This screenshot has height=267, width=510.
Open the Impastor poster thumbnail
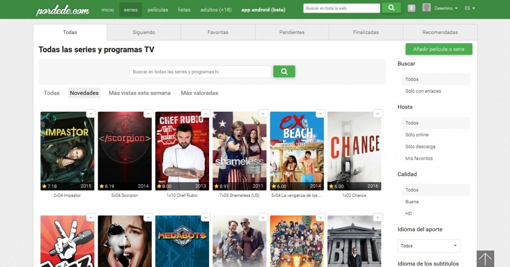(67, 151)
